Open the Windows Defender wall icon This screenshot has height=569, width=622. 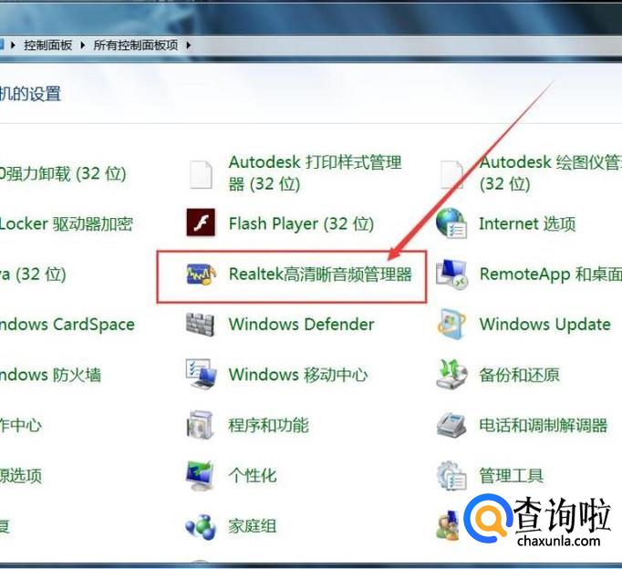[x=201, y=325]
